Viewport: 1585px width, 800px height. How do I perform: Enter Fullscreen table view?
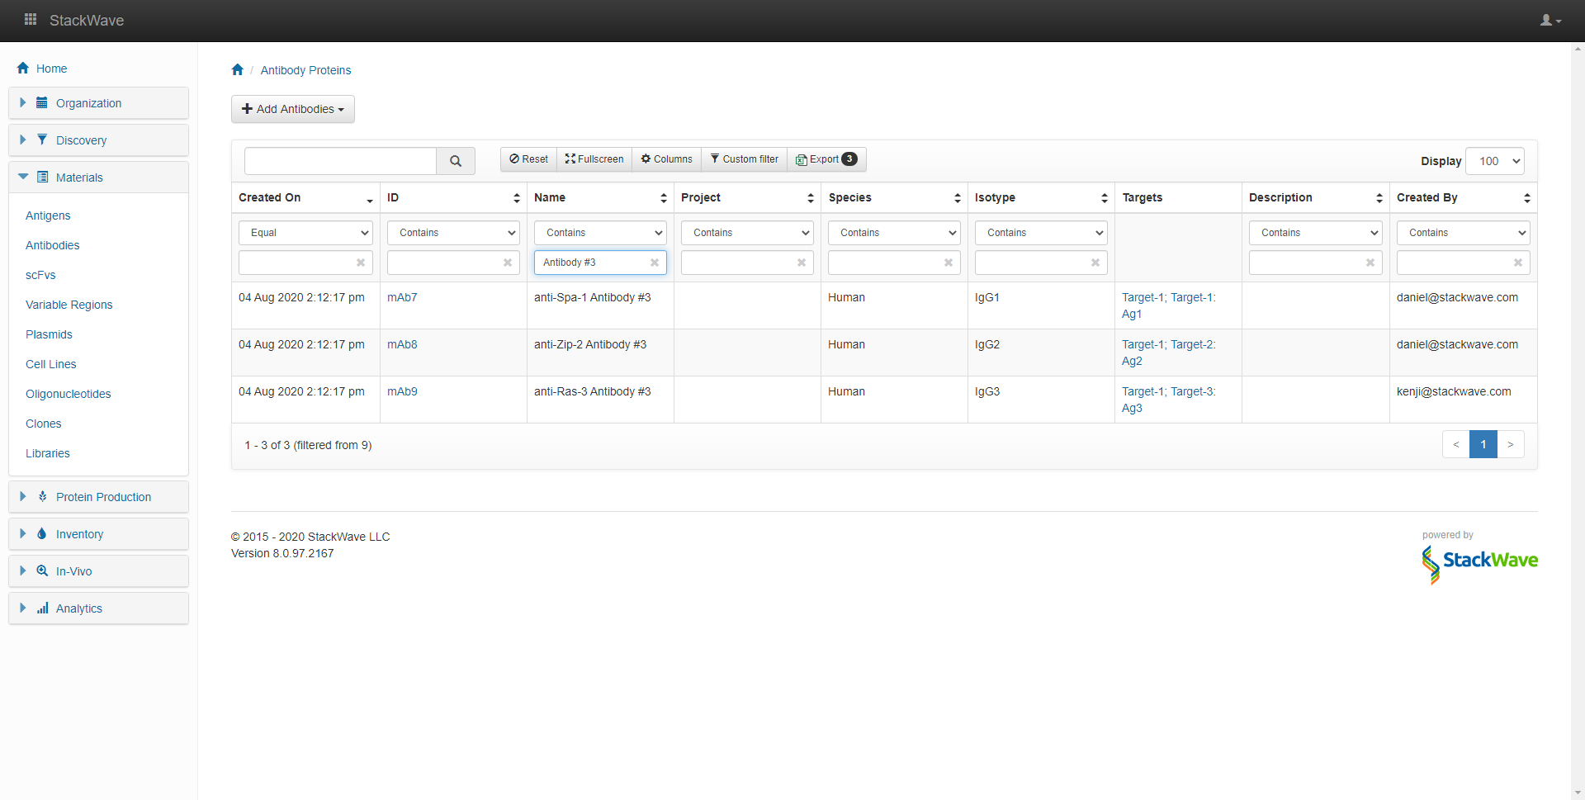[x=594, y=159]
